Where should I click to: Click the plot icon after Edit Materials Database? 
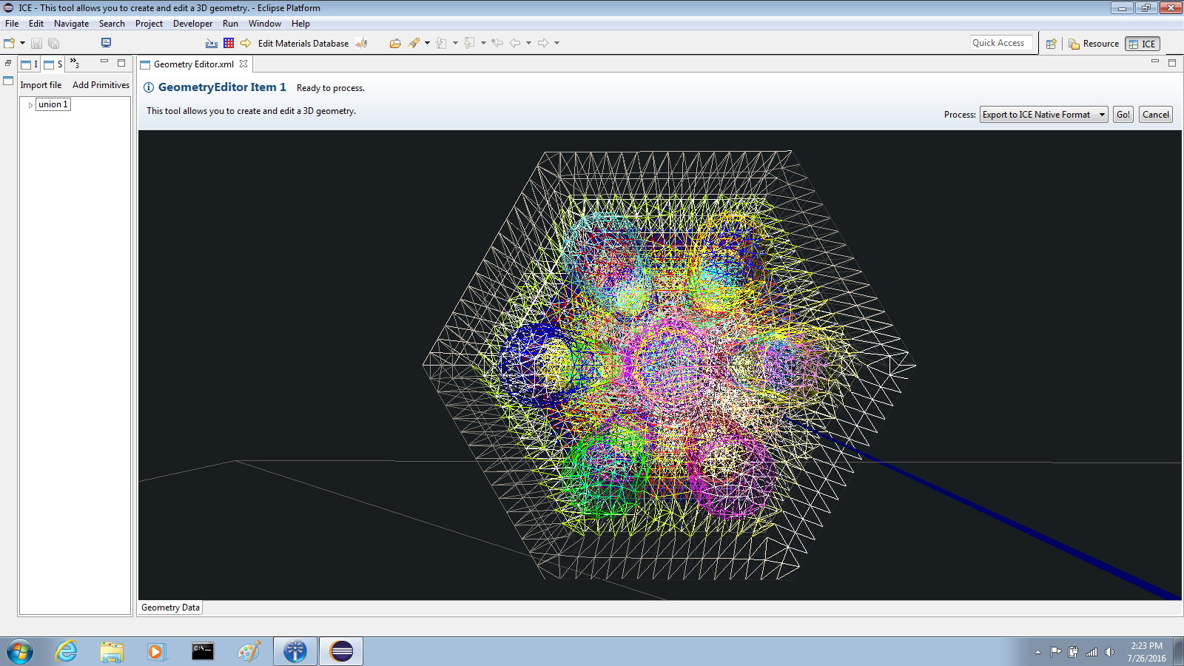point(361,43)
